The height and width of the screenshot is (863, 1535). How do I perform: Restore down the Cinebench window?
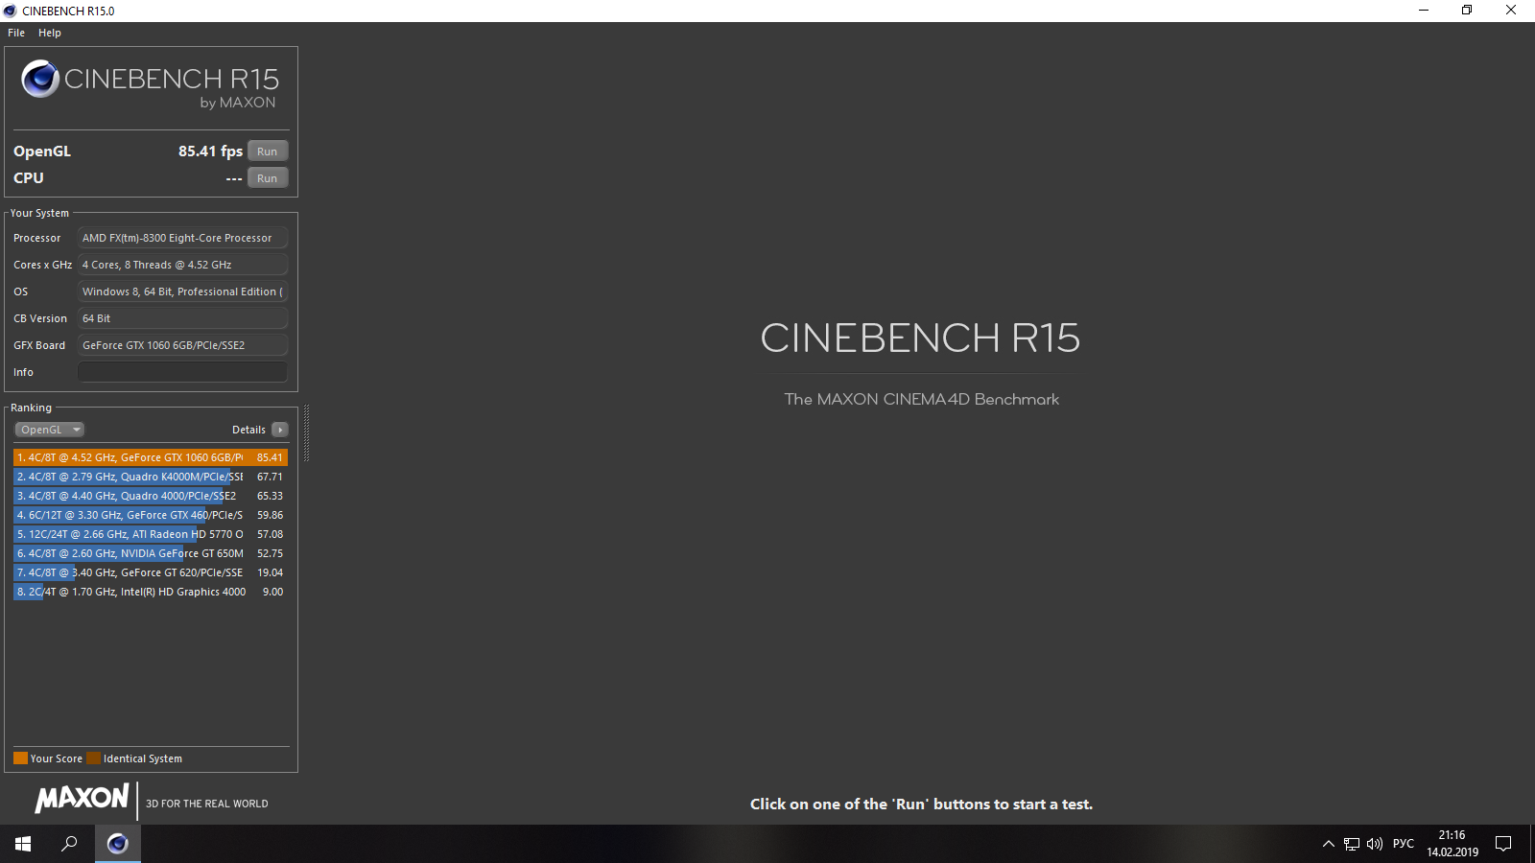tap(1467, 11)
